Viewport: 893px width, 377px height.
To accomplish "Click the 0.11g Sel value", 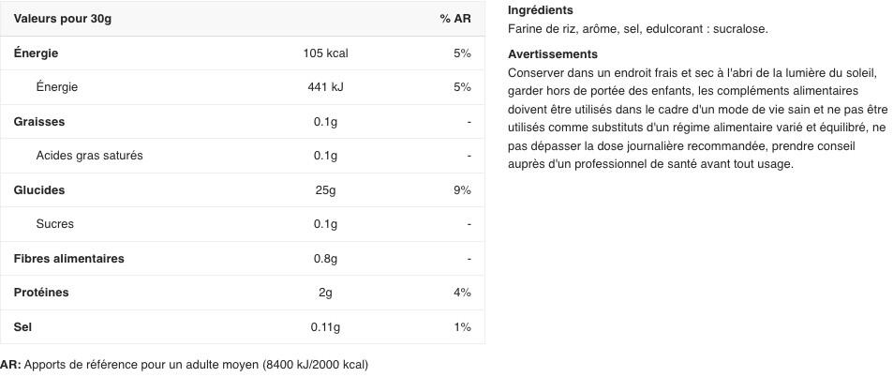I will [x=325, y=327].
